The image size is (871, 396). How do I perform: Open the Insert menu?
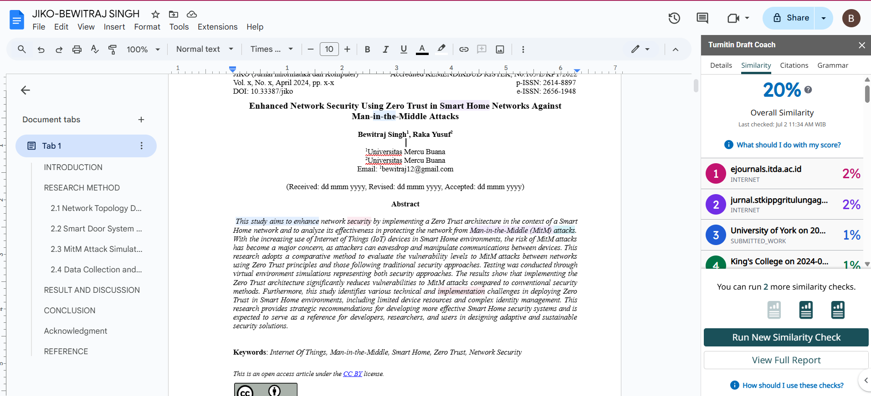[114, 27]
